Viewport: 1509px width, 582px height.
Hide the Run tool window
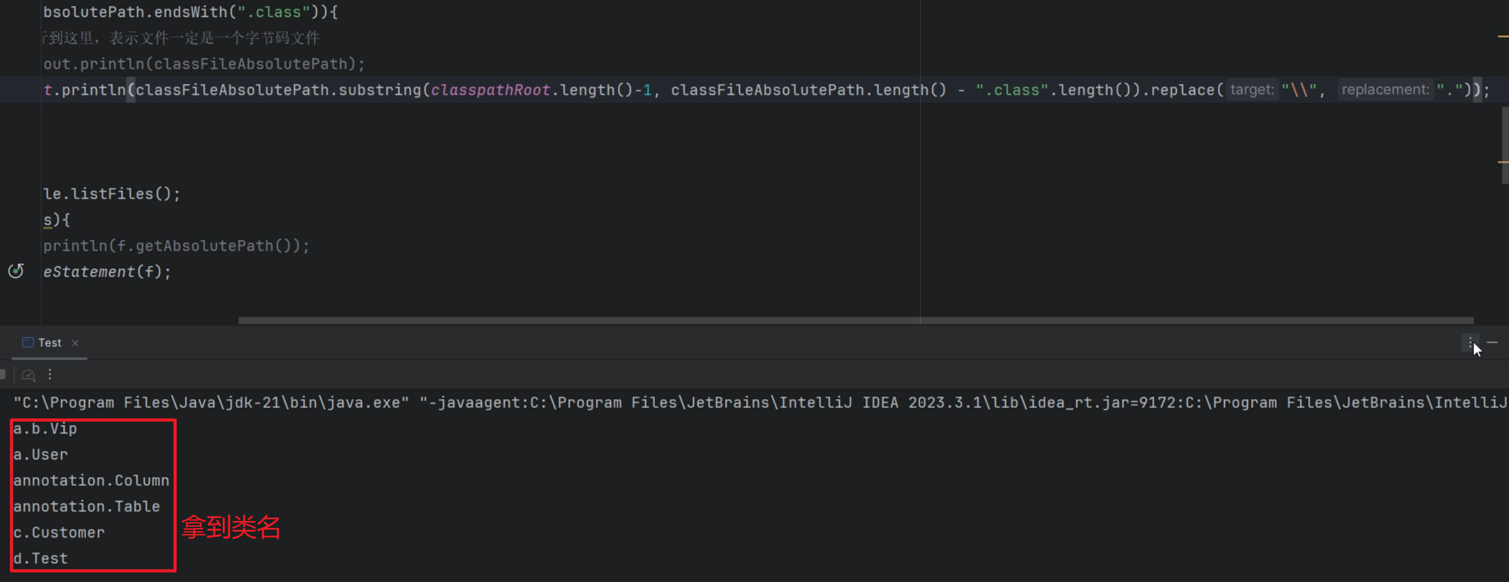tap(1492, 343)
